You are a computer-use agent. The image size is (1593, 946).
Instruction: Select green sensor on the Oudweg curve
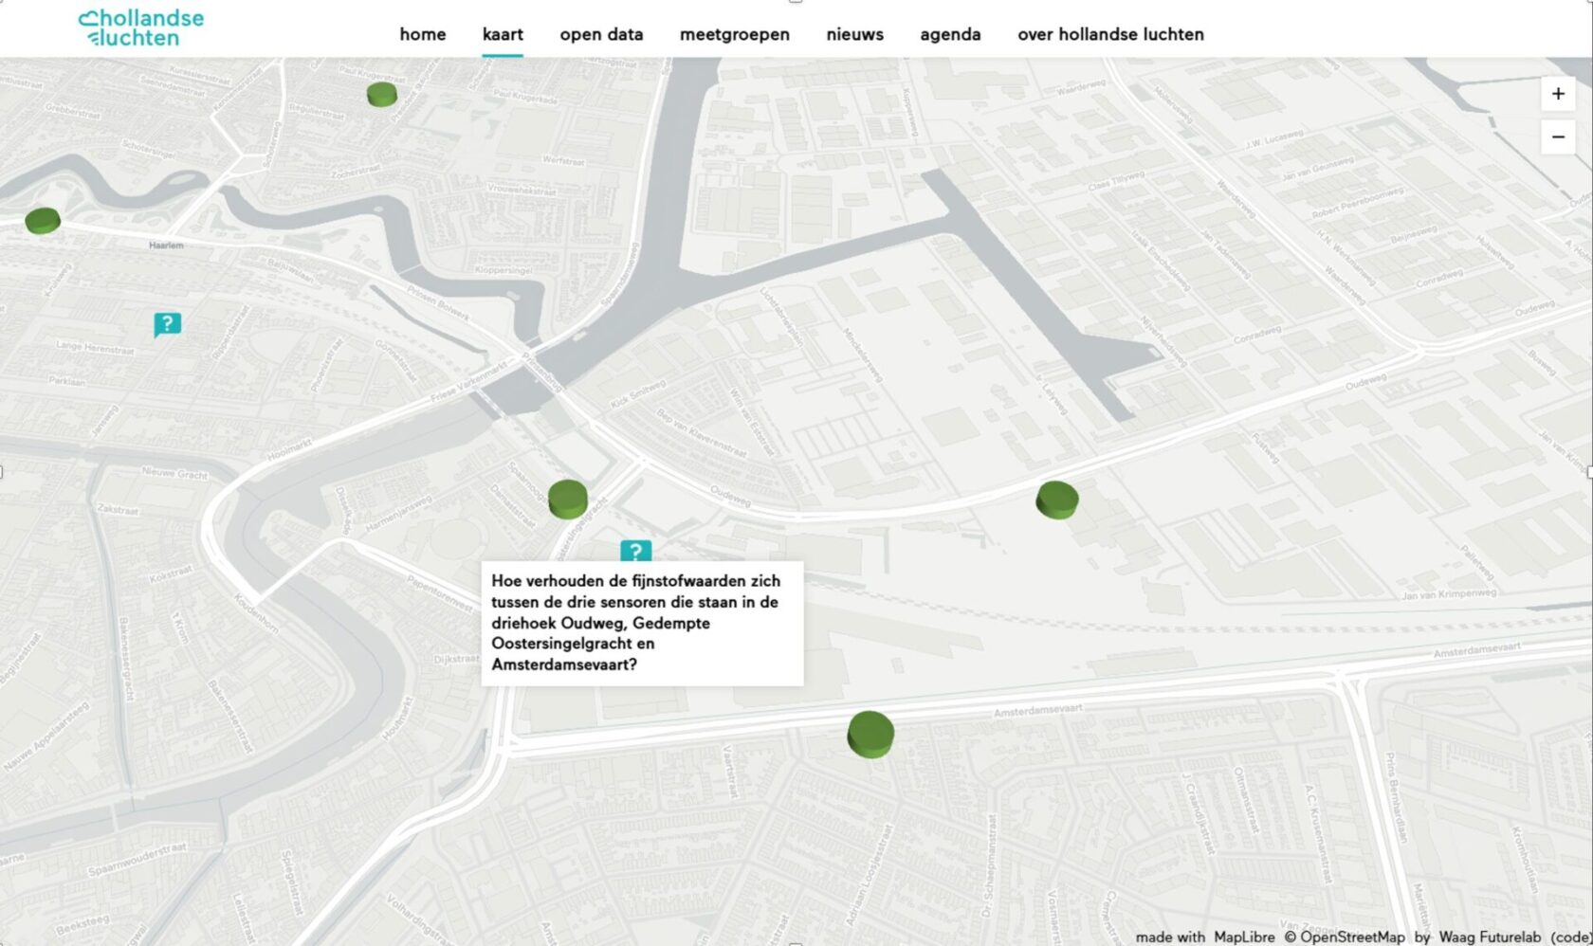tap(1057, 500)
